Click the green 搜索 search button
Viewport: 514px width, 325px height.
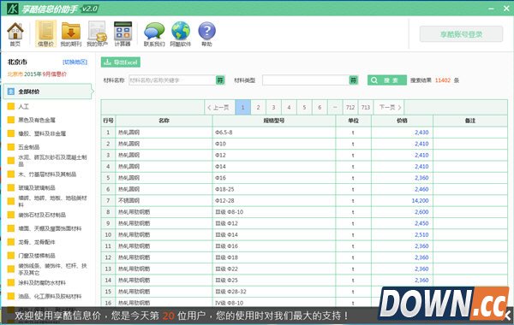387,80
